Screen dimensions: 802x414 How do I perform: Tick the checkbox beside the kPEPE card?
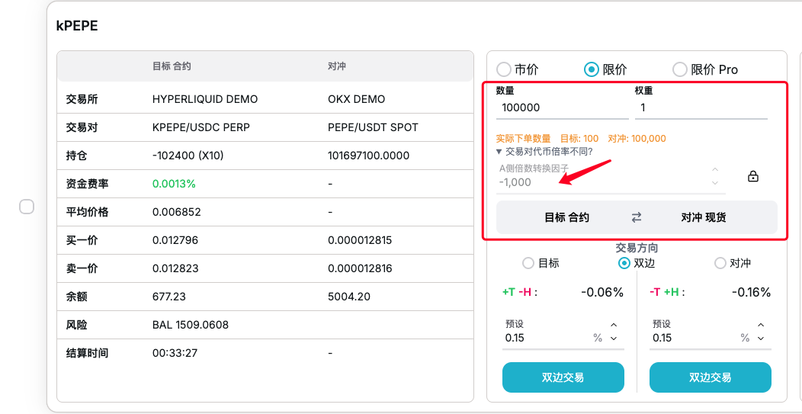(x=27, y=207)
